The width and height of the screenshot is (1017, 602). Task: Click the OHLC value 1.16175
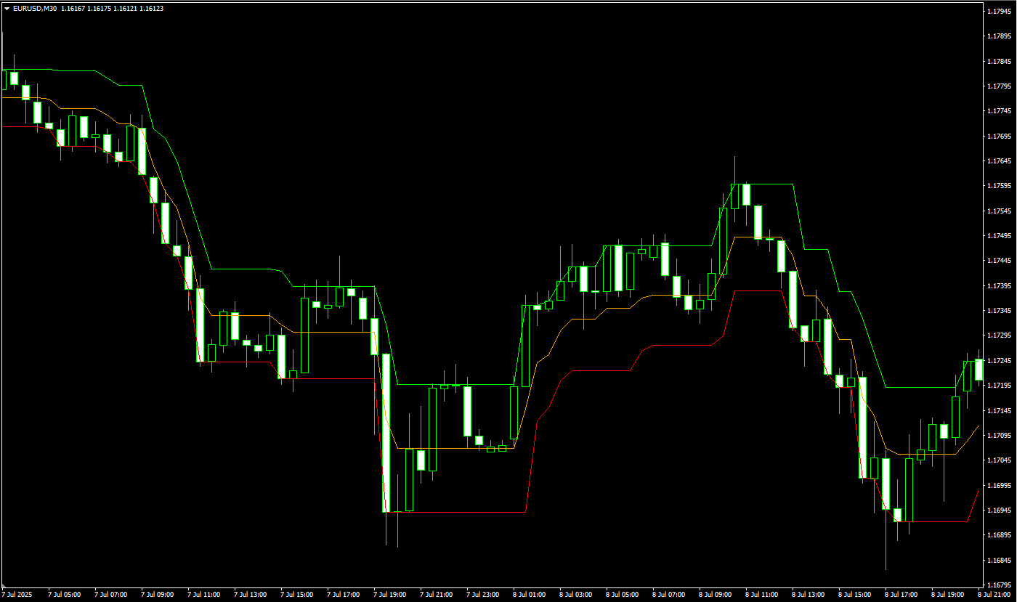click(x=100, y=8)
